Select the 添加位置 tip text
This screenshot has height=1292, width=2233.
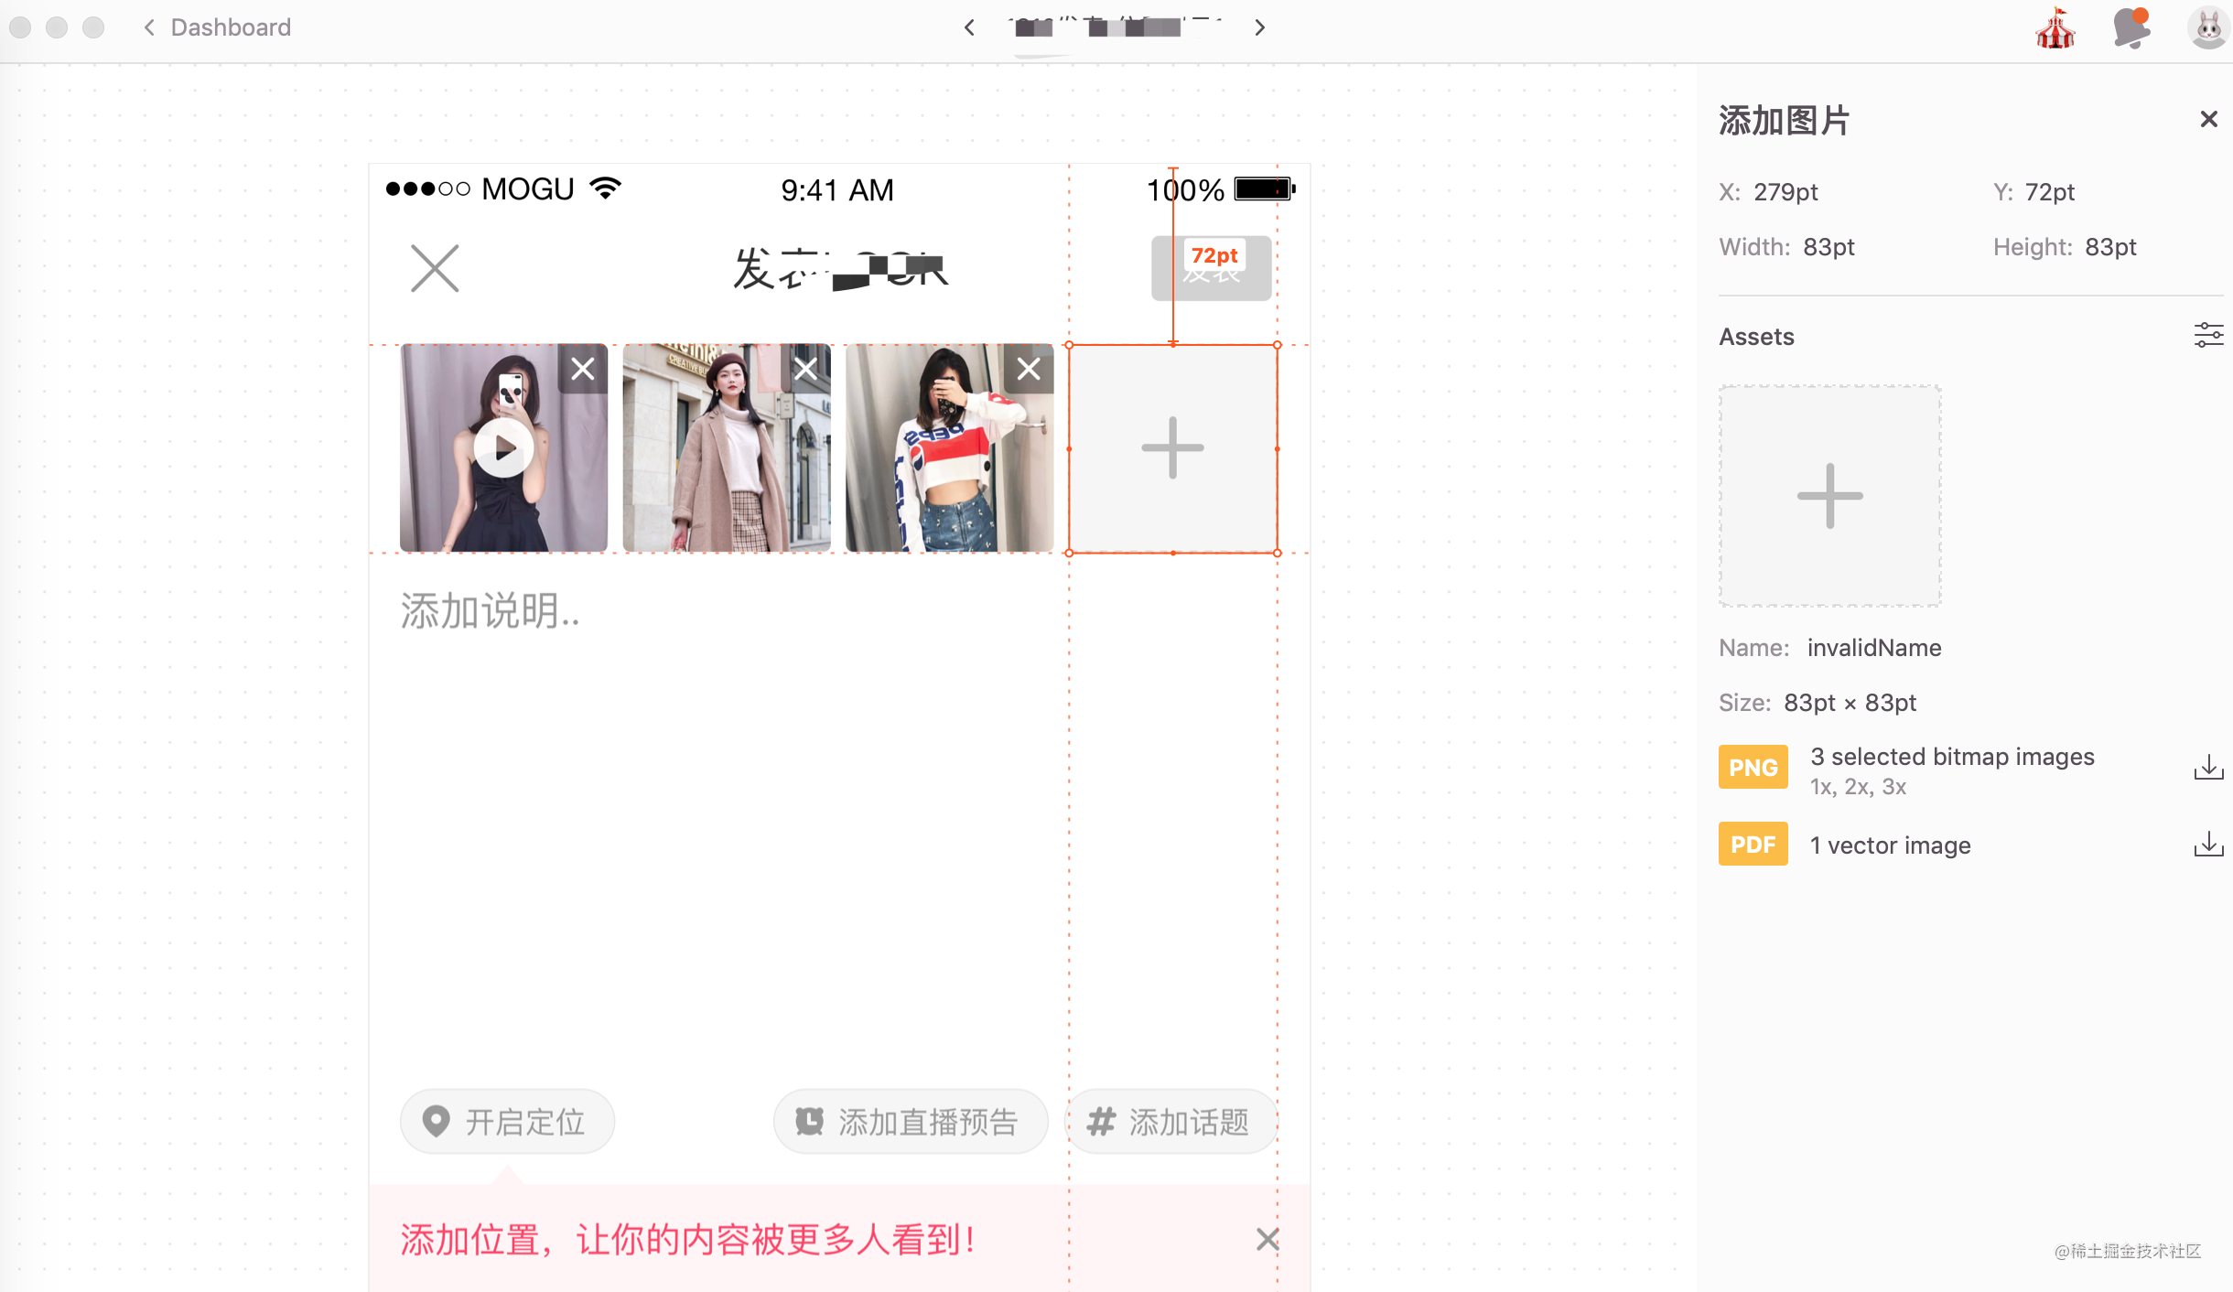(688, 1239)
